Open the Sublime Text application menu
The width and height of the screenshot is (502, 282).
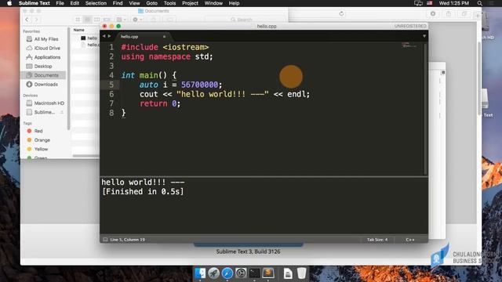(35, 3)
